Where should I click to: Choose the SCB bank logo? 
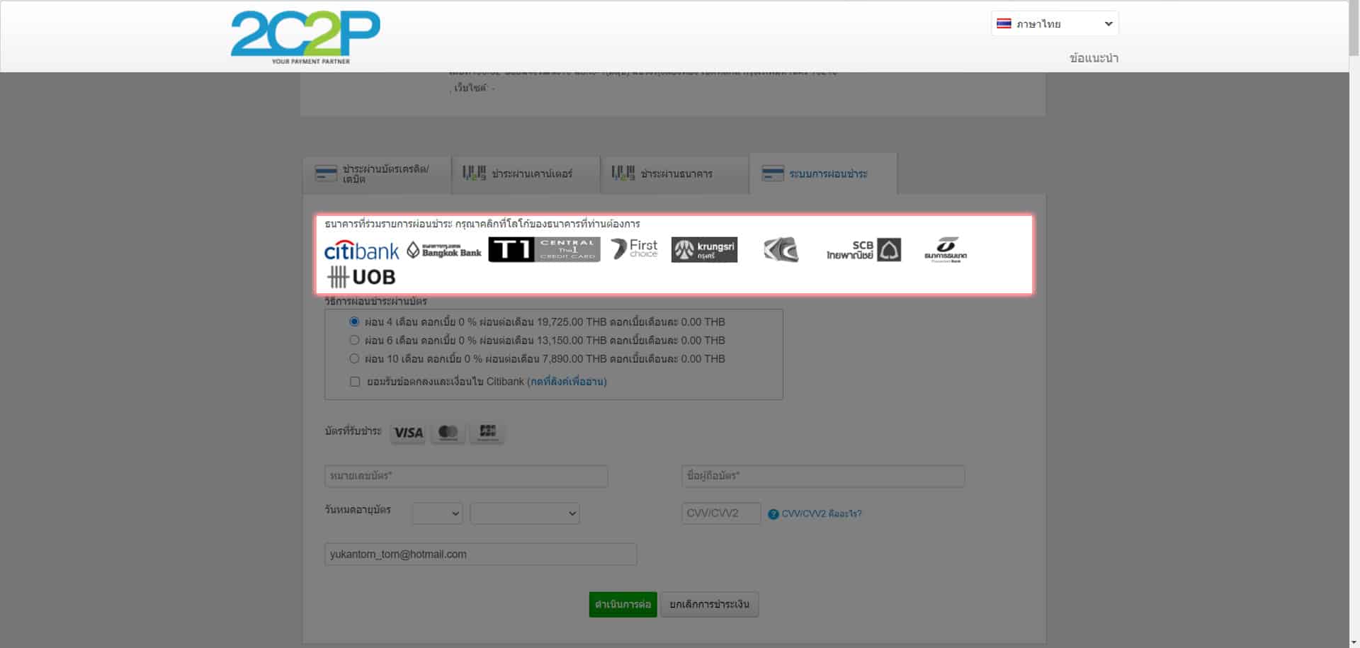pos(863,250)
